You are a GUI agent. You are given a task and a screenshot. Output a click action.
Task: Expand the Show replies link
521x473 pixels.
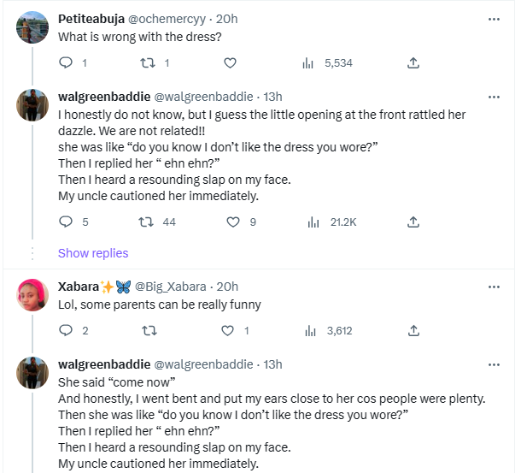(x=93, y=253)
